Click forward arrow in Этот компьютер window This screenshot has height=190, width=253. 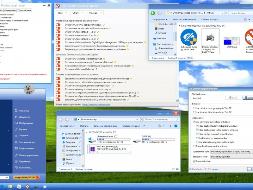click(x=67, y=120)
